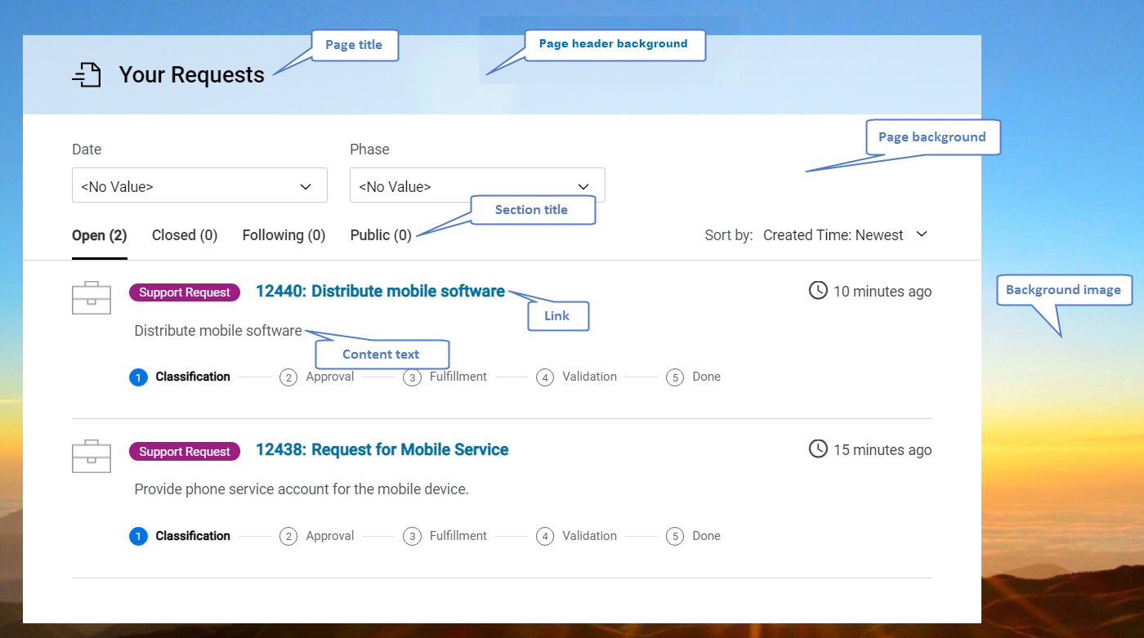Viewport: 1144px width, 638px height.
Task: Select the Open (2) tab
Action: click(99, 234)
